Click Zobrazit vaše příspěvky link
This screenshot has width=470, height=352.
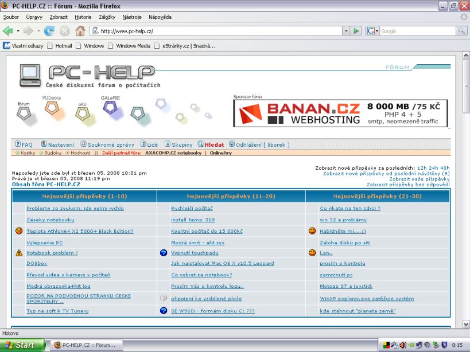tap(419, 179)
